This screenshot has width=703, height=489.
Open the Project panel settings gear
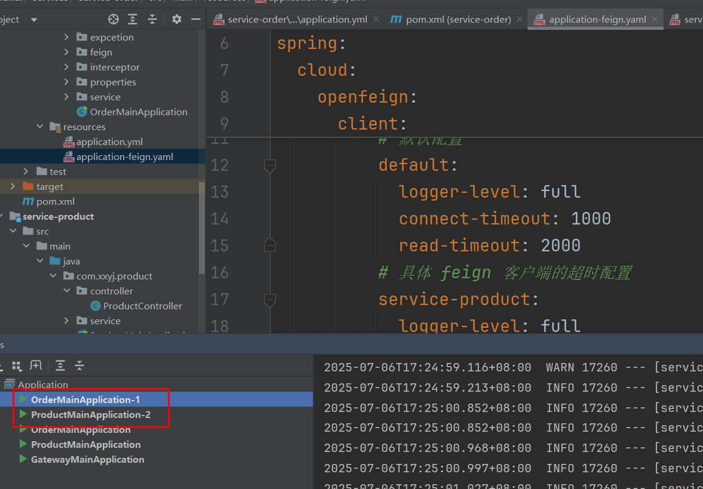(x=177, y=19)
